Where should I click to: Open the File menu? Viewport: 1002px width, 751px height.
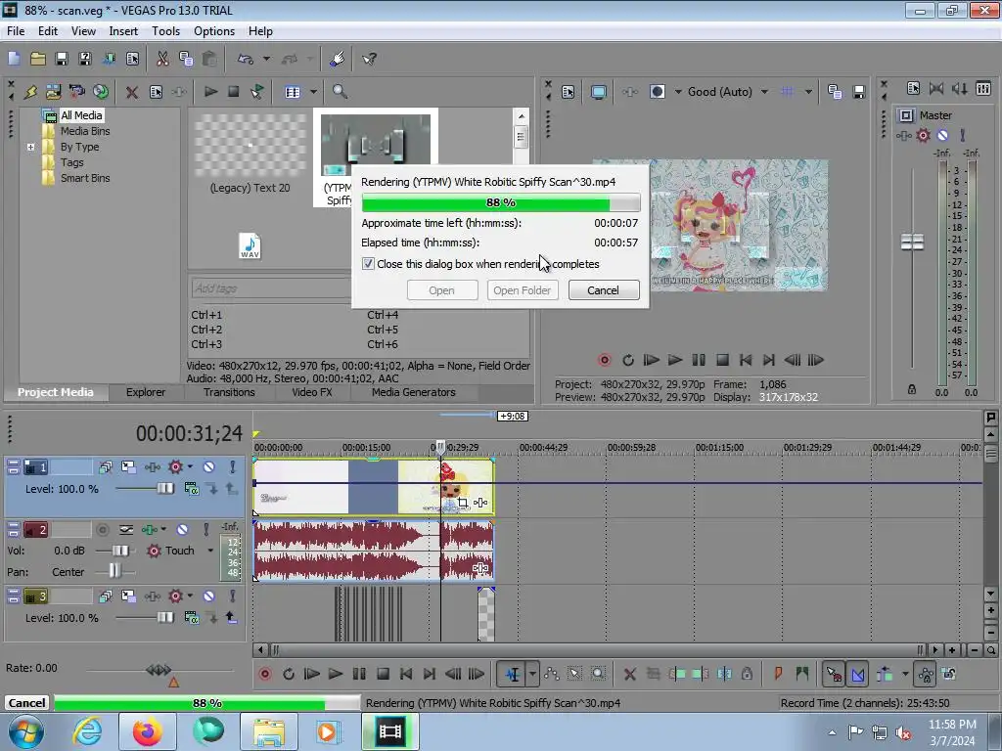[x=16, y=30]
